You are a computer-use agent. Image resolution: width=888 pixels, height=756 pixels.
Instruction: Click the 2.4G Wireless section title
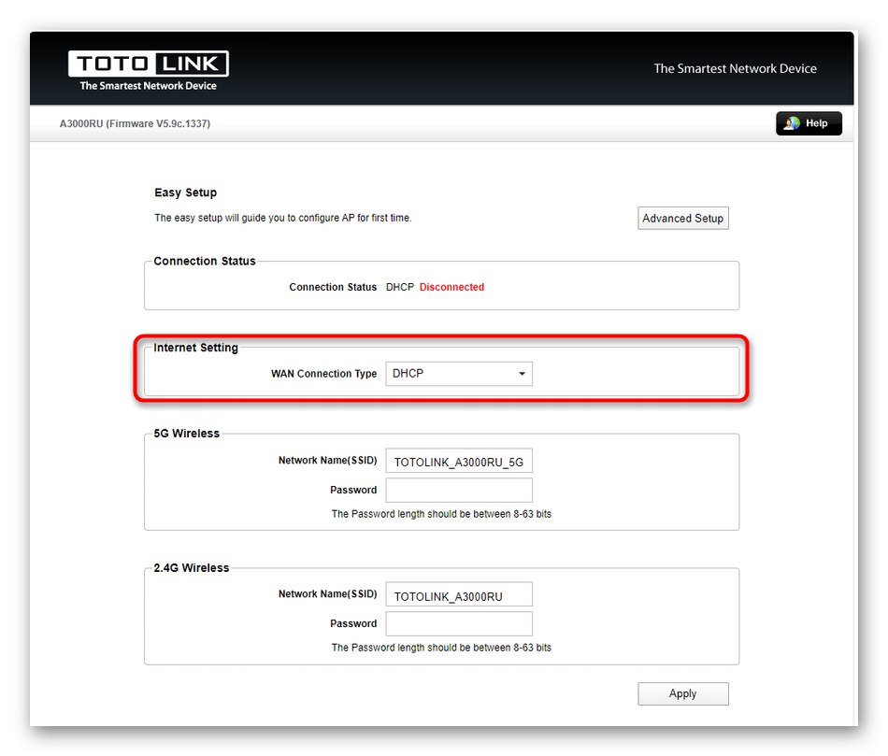(191, 567)
